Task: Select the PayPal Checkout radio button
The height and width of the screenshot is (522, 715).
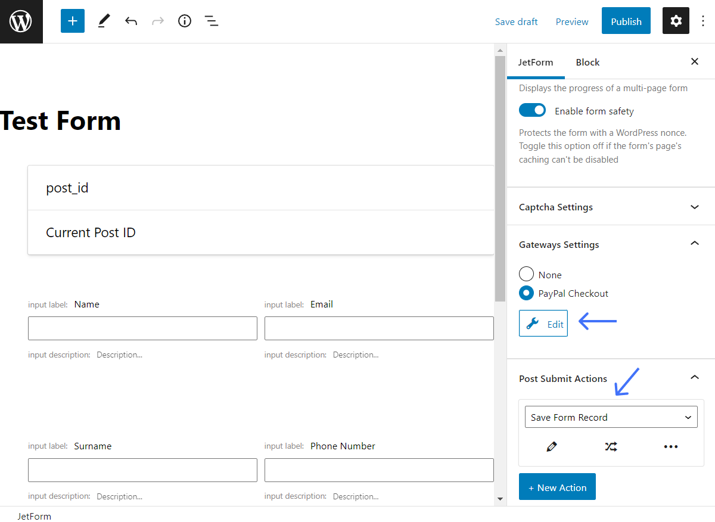Action: (x=526, y=293)
